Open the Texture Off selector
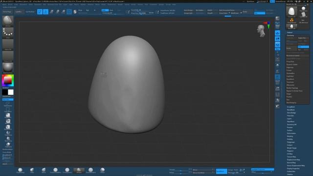Viewport: 313px width, 176px height. click(8, 57)
